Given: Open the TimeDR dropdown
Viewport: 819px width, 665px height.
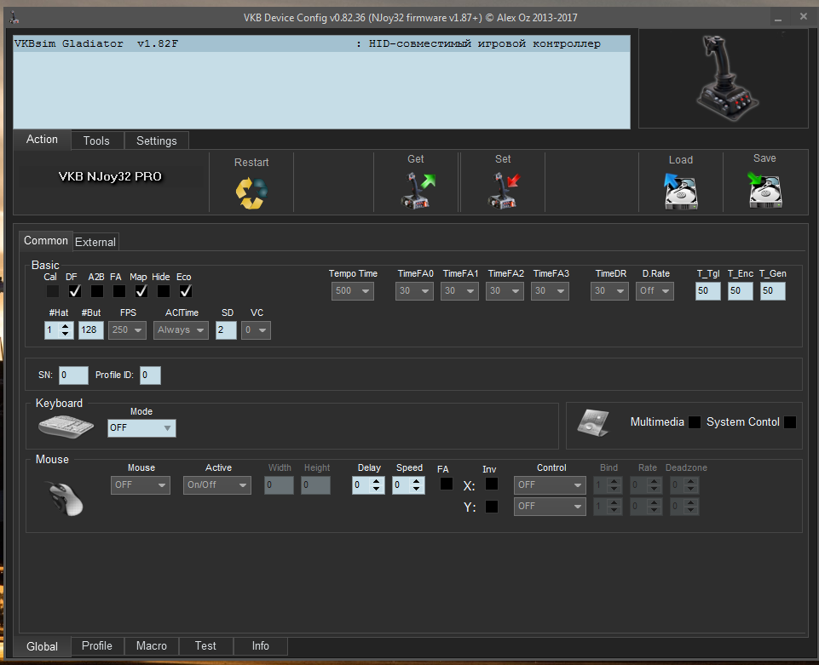Looking at the screenshot, I should pyautogui.click(x=609, y=291).
